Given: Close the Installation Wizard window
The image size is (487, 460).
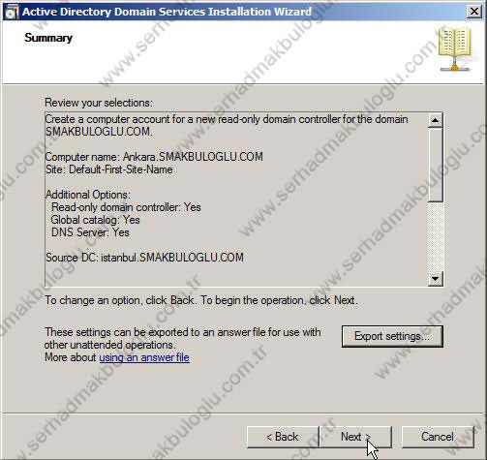Looking at the screenshot, I should [x=473, y=12].
